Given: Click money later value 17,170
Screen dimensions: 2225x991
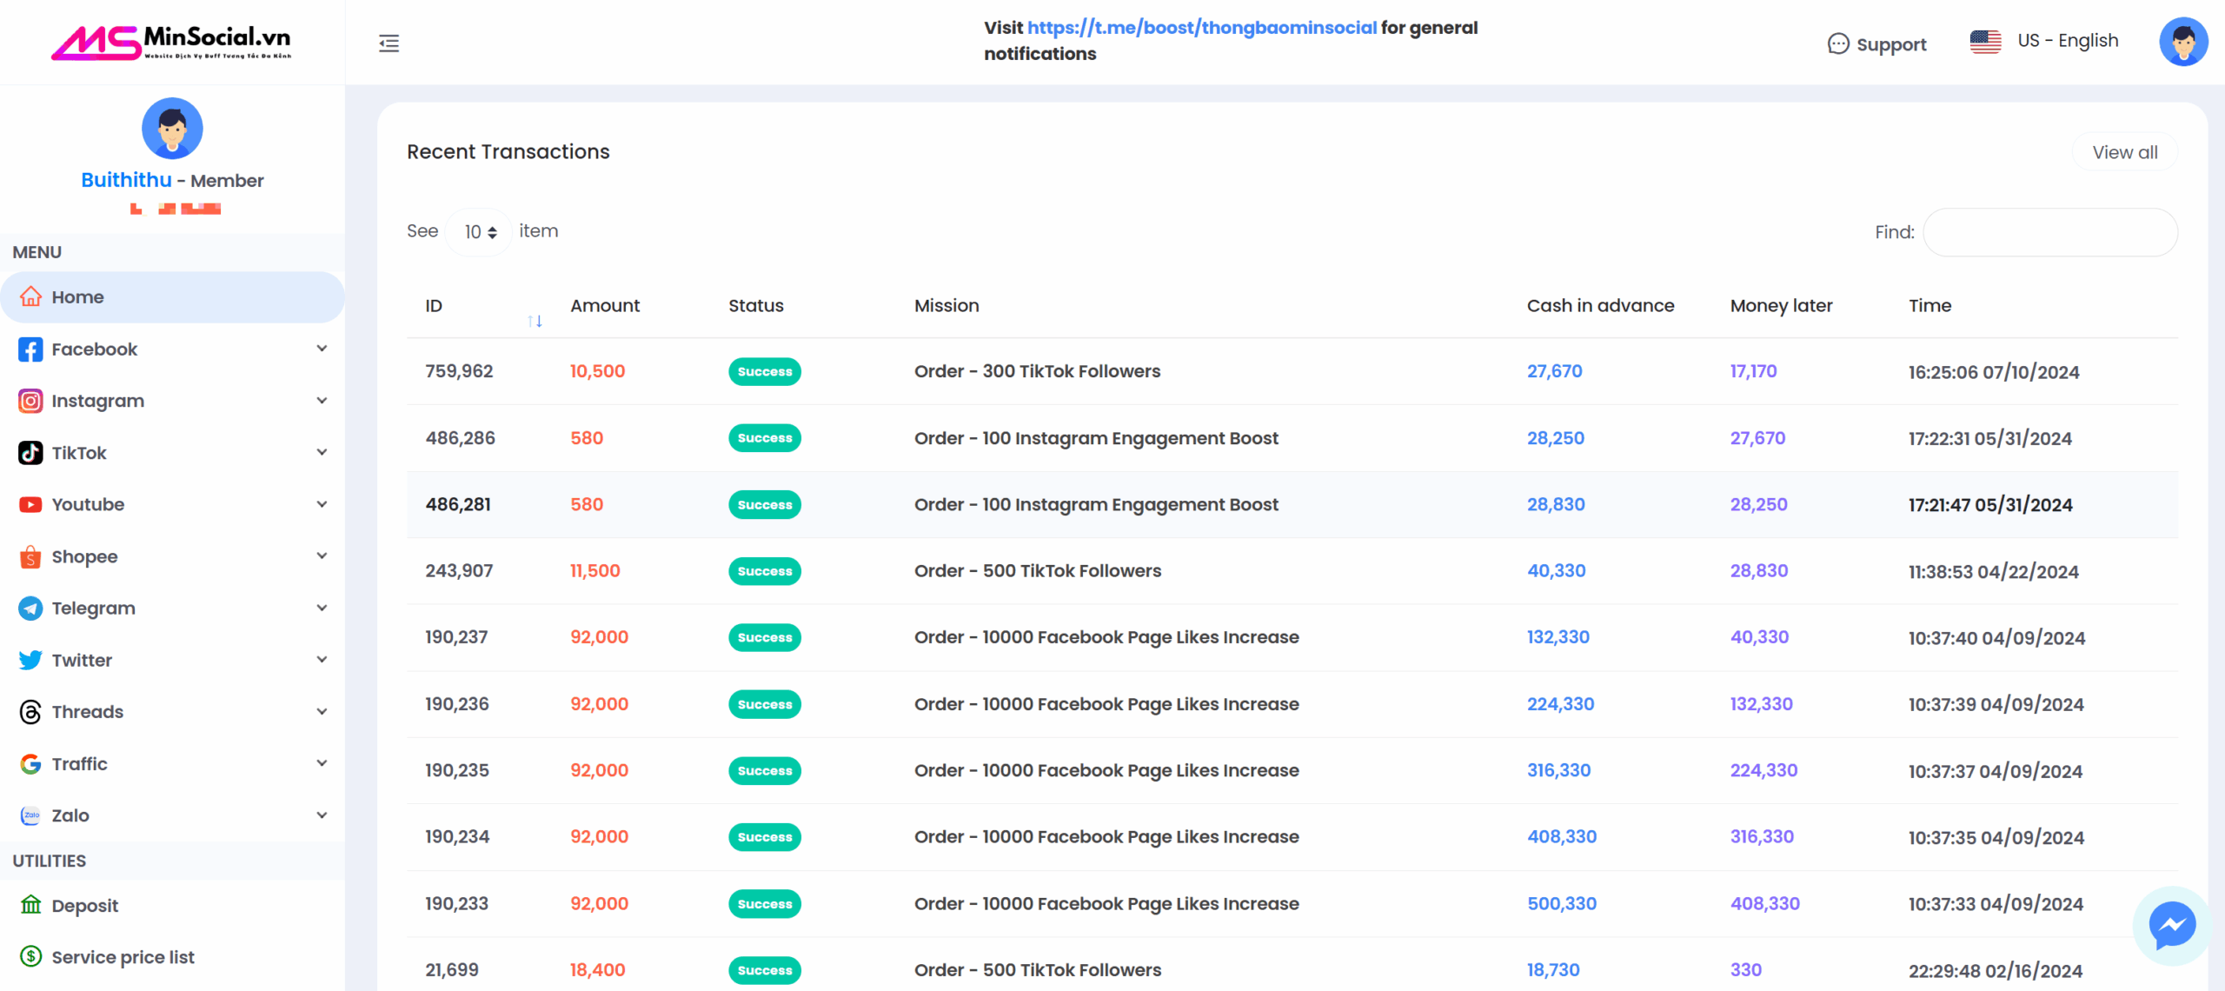Looking at the screenshot, I should (1753, 371).
